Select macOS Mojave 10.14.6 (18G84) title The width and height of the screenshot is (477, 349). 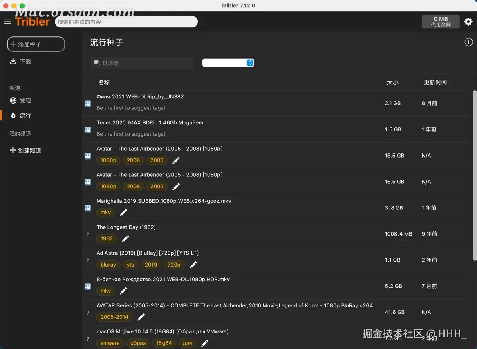[x=162, y=332]
